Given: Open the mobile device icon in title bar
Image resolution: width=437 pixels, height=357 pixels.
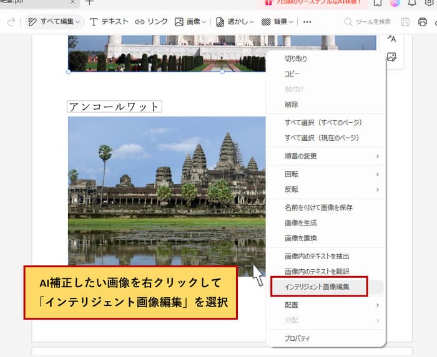Looking at the screenshot, I should coord(378,2).
